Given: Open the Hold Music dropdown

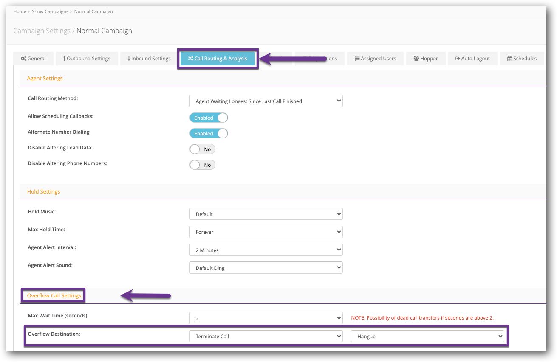Looking at the screenshot, I should click(266, 214).
